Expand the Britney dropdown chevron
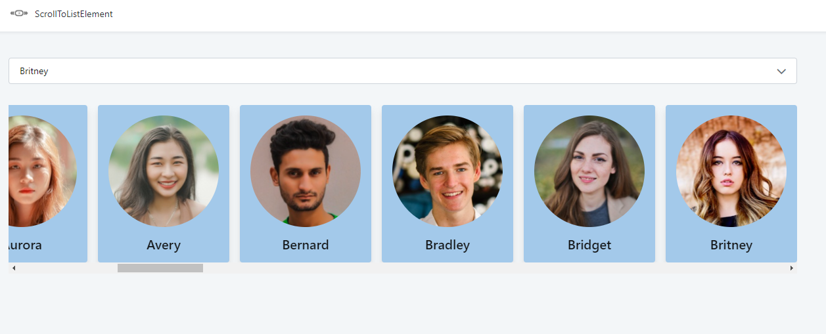 click(x=781, y=71)
